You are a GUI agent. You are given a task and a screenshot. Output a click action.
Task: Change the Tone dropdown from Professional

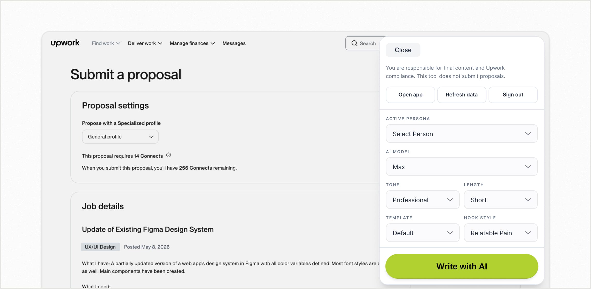tap(423, 200)
